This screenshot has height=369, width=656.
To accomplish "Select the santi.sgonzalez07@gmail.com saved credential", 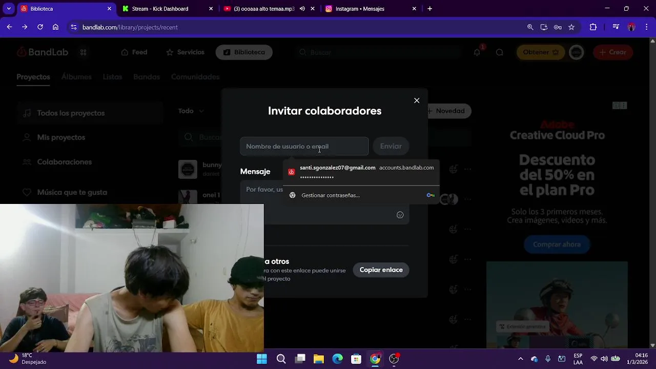I will 361,172.
